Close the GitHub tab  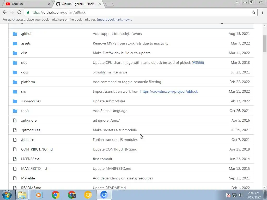[x=100, y=4]
